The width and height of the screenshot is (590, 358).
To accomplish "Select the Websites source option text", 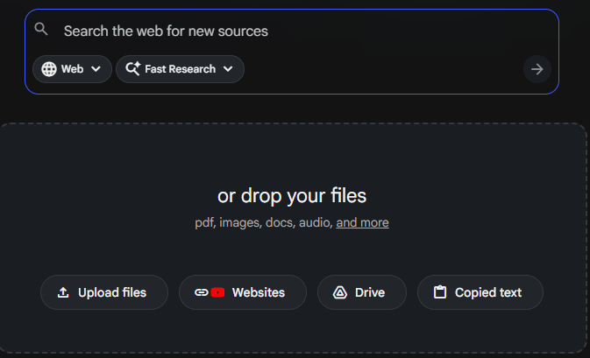I will coord(258,292).
